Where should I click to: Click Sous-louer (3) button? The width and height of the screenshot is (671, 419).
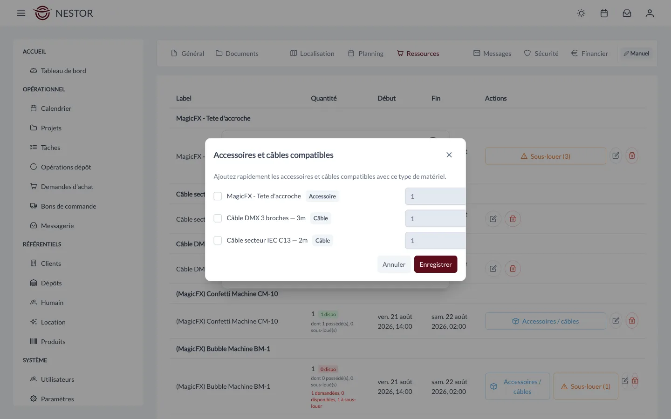[x=545, y=156]
